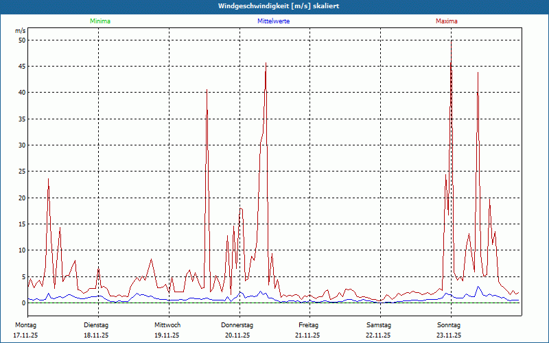Image resolution: width=549 pixels, height=343 pixels.
Task: Click the Montag day label
Action: coord(25,324)
